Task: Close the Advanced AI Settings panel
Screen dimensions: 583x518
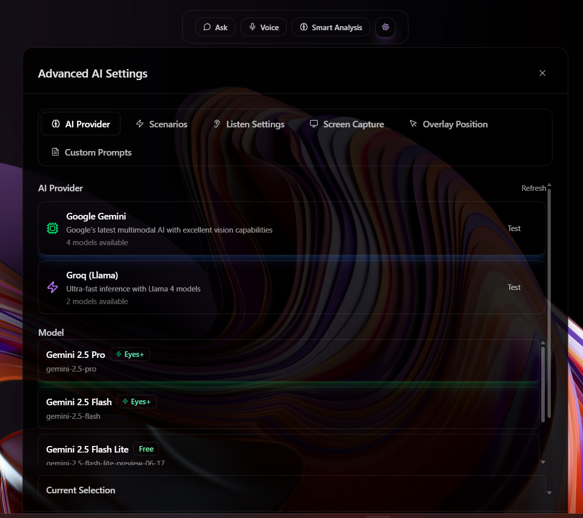Action: coord(542,73)
